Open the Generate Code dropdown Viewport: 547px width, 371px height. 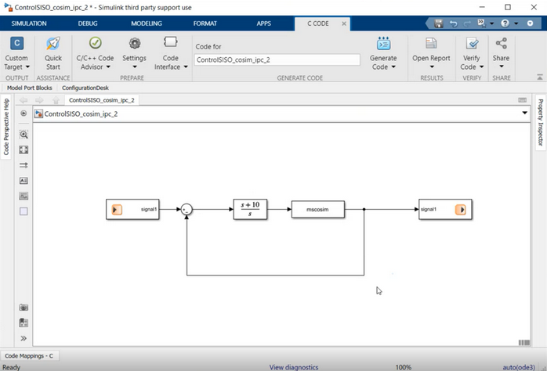click(x=383, y=67)
